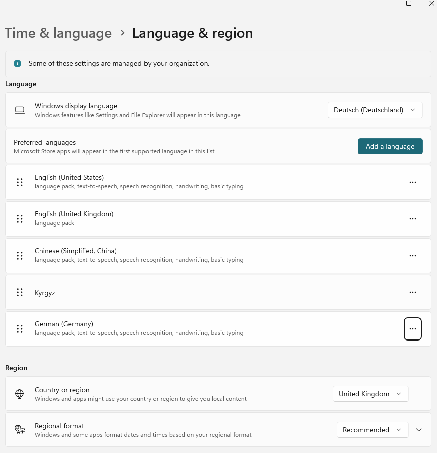Select the Kyrgyz language row
Screen dimensions: 437x453
(x=218, y=292)
